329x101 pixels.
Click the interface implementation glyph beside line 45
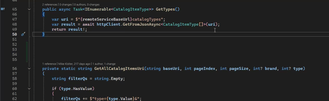pyautogui.click(x=3, y=9)
